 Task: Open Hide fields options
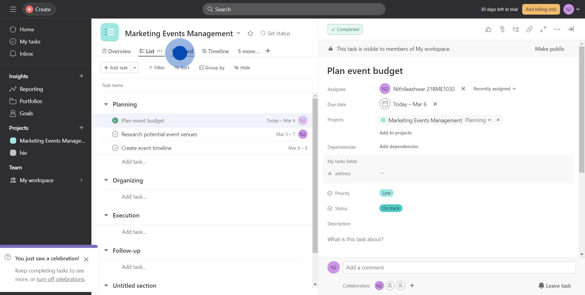pos(242,68)
